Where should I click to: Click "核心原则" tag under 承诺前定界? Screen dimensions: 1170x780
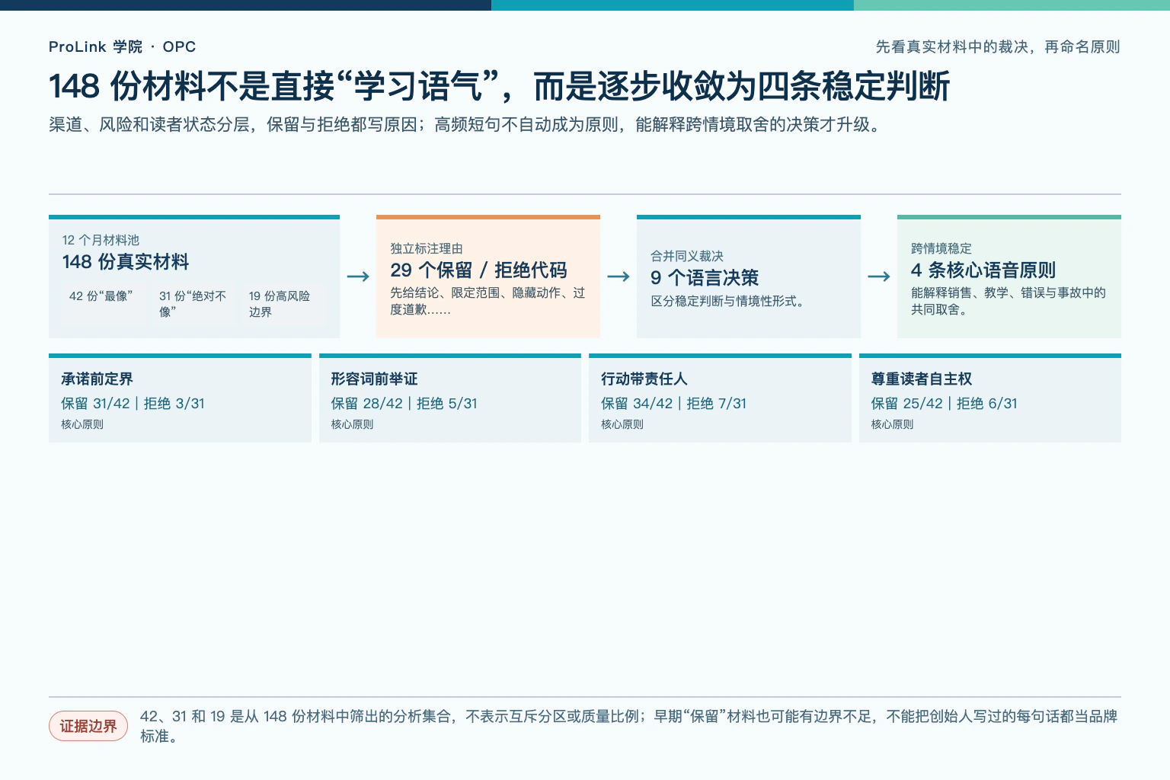point(82,424)
